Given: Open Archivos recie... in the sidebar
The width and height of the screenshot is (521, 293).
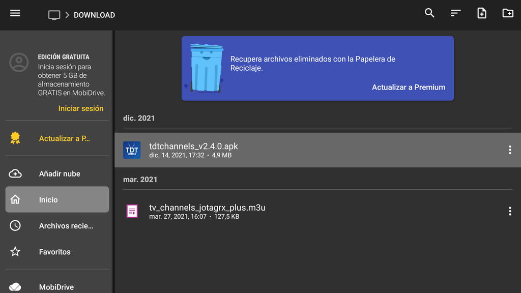Looking at the screenshot, I should [x=66, y=226].
